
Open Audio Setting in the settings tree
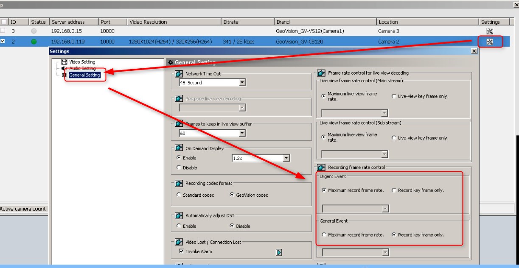pyautogui.click(x=82, y=68)
